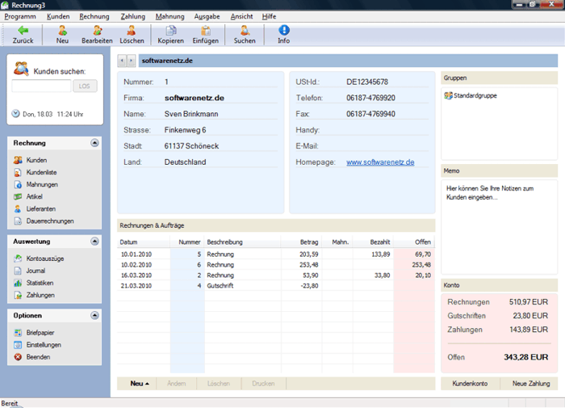The height and width of the screenshot is (408, 565).
Task: Click the Kopieren copy icon
Action: pyautogui.click(x=170, y=31)
